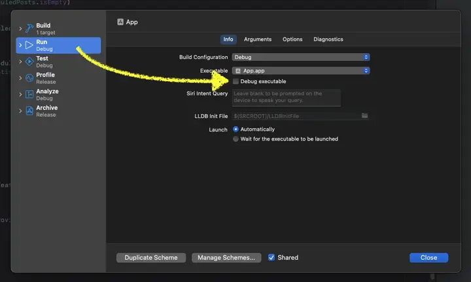The image size is (471, 282).
Task: Select Wait for the executable to be launched
Action: click(x=236, y=139)
